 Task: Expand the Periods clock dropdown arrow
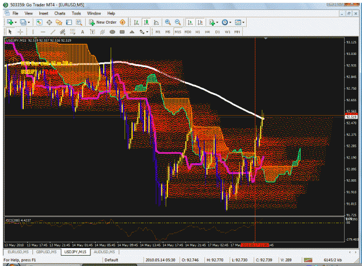(x=230, y=23)
